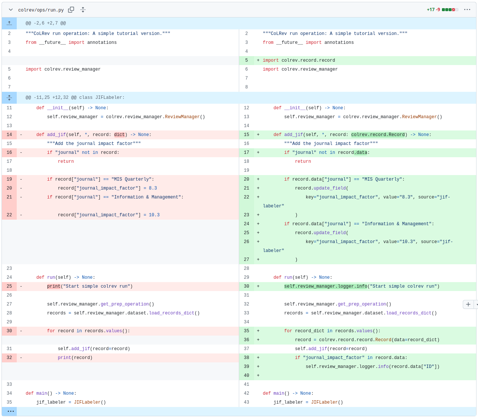Open the file options kebab menu

click(467, 10)
